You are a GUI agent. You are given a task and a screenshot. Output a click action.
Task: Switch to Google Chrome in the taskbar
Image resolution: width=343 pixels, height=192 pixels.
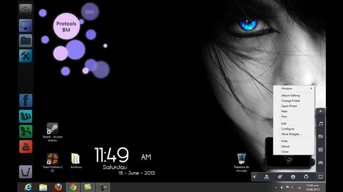tap(73, 187)
